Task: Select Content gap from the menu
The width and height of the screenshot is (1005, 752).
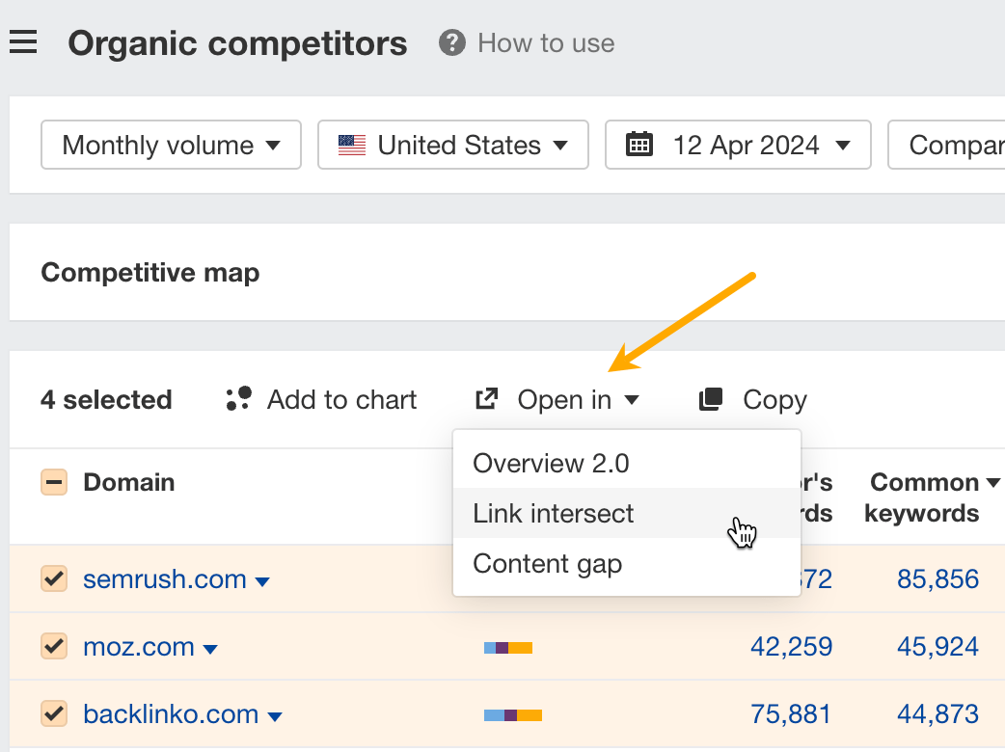Action: pyautogui.click(x=547, y=564)
